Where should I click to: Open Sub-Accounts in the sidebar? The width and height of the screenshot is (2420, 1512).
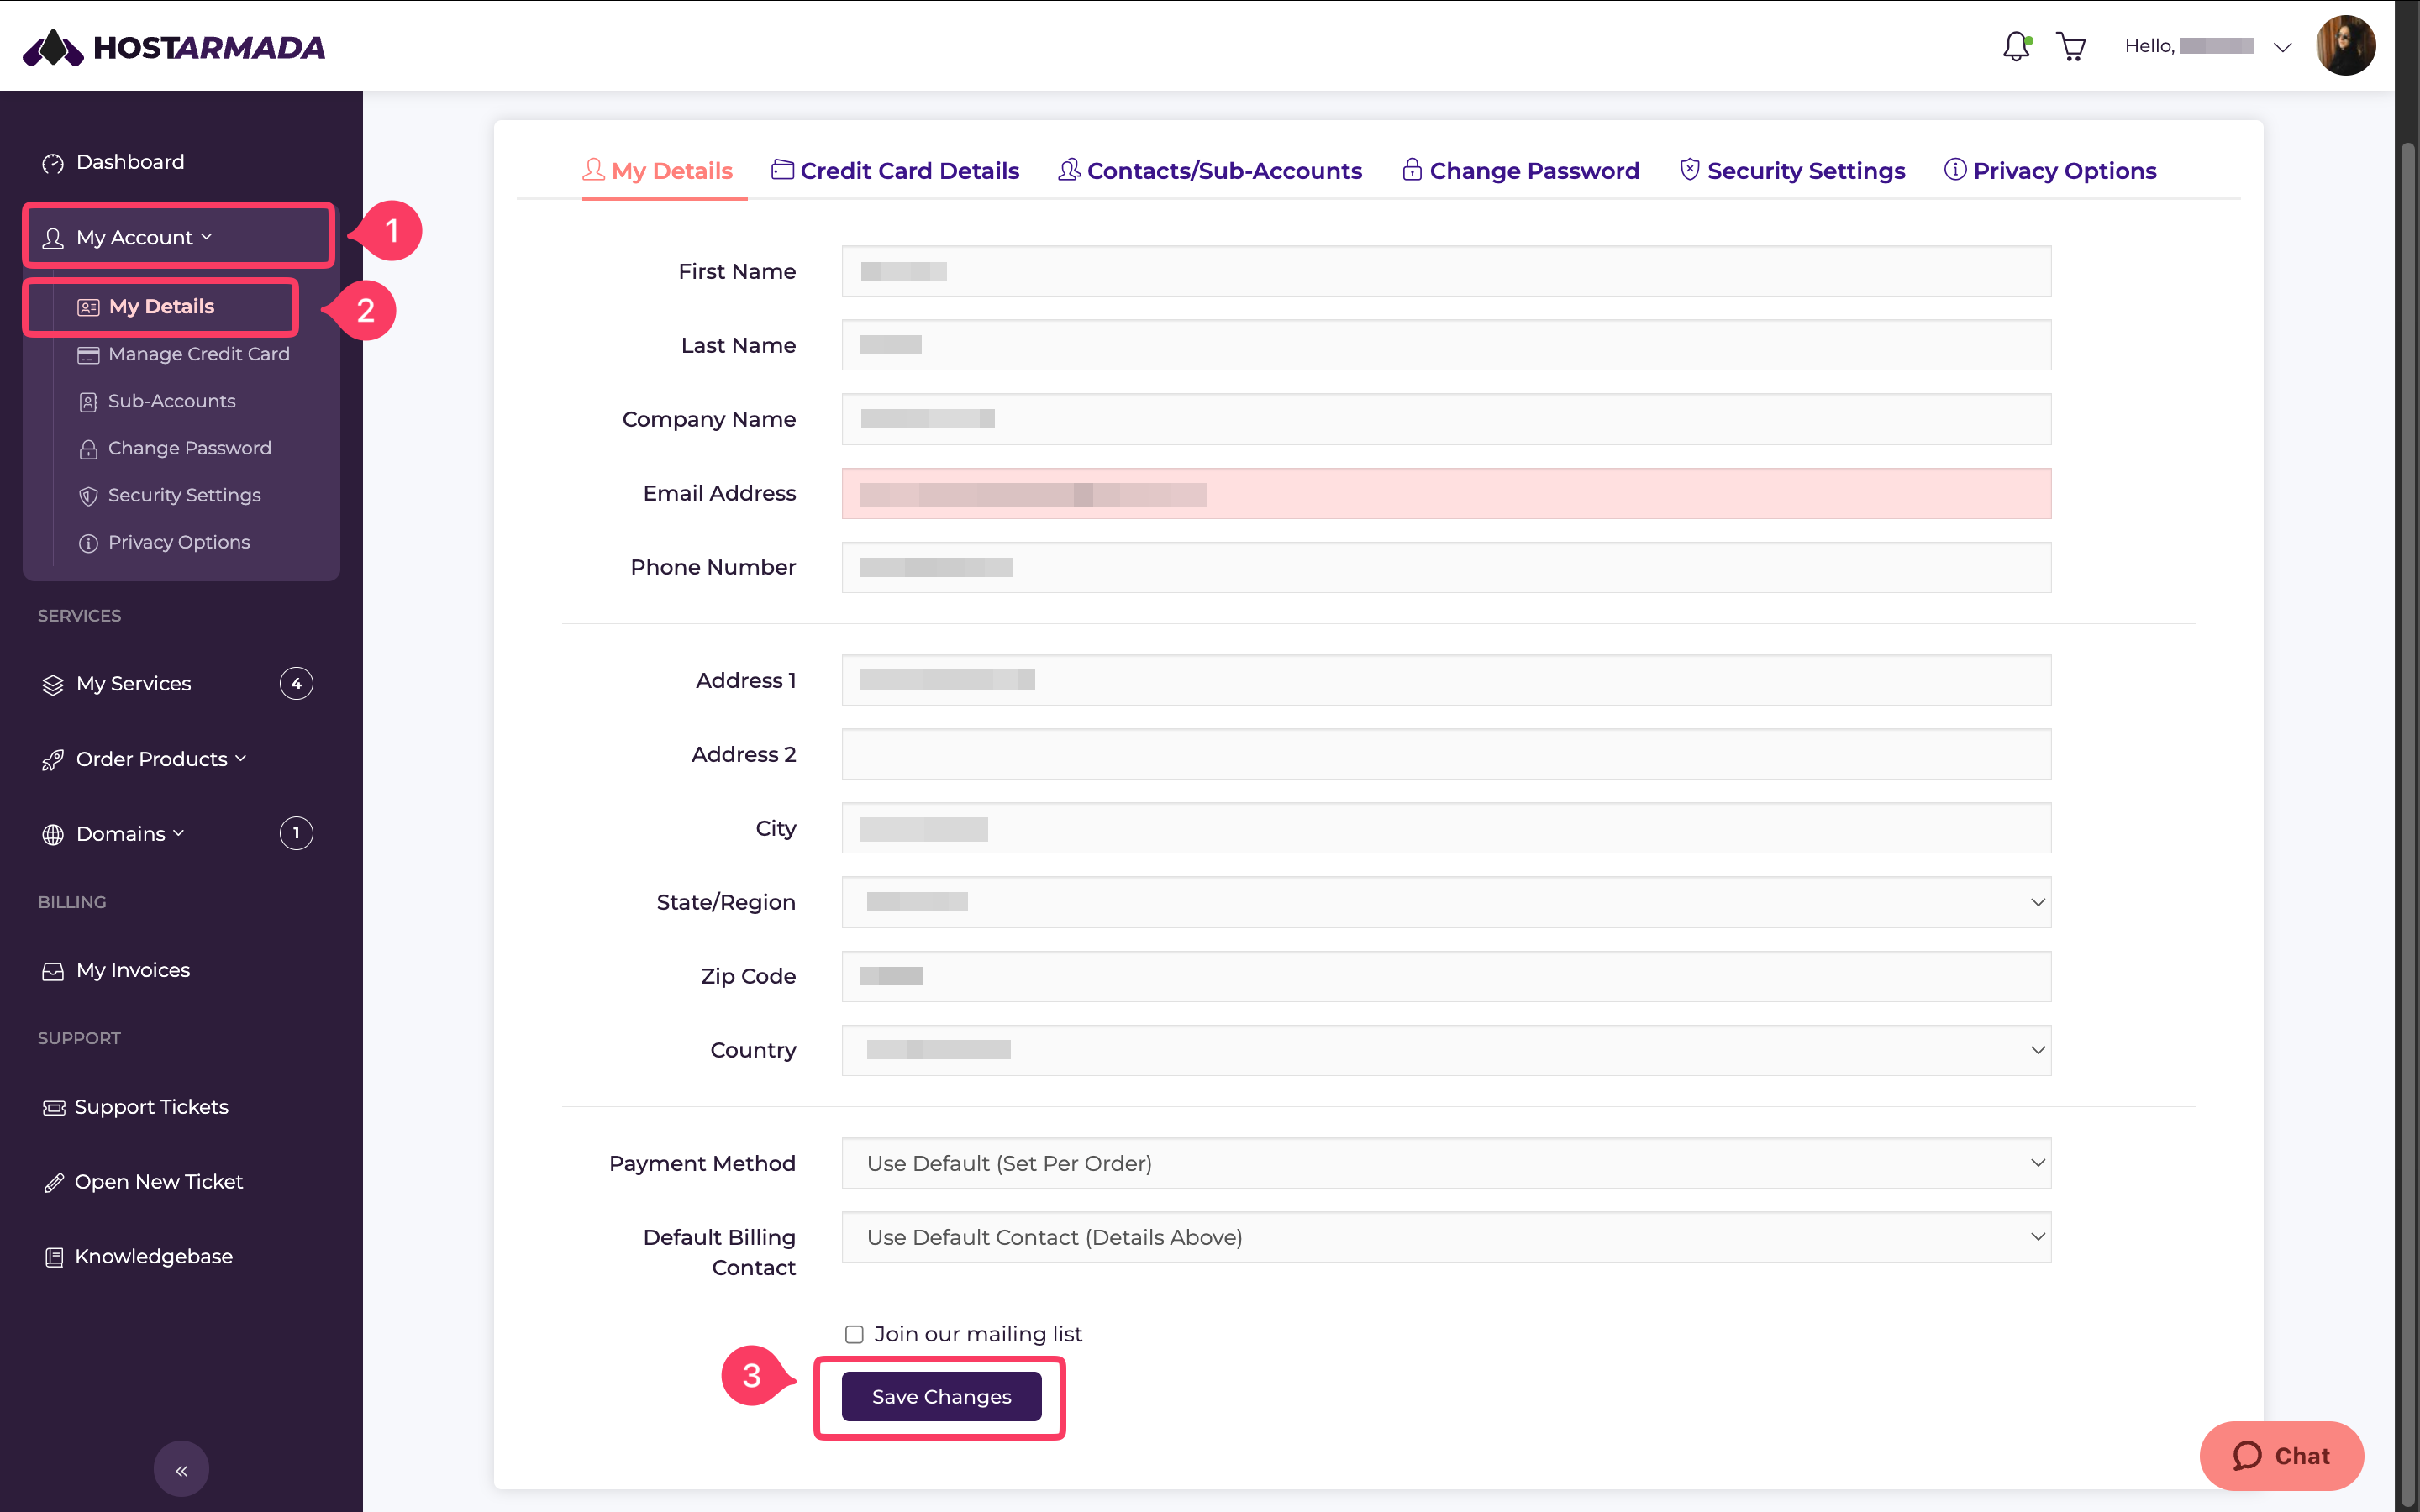[157, 401]
